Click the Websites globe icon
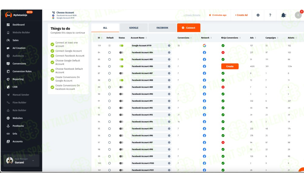The width and height of the screenshot is (304, 182). [8, 118]
